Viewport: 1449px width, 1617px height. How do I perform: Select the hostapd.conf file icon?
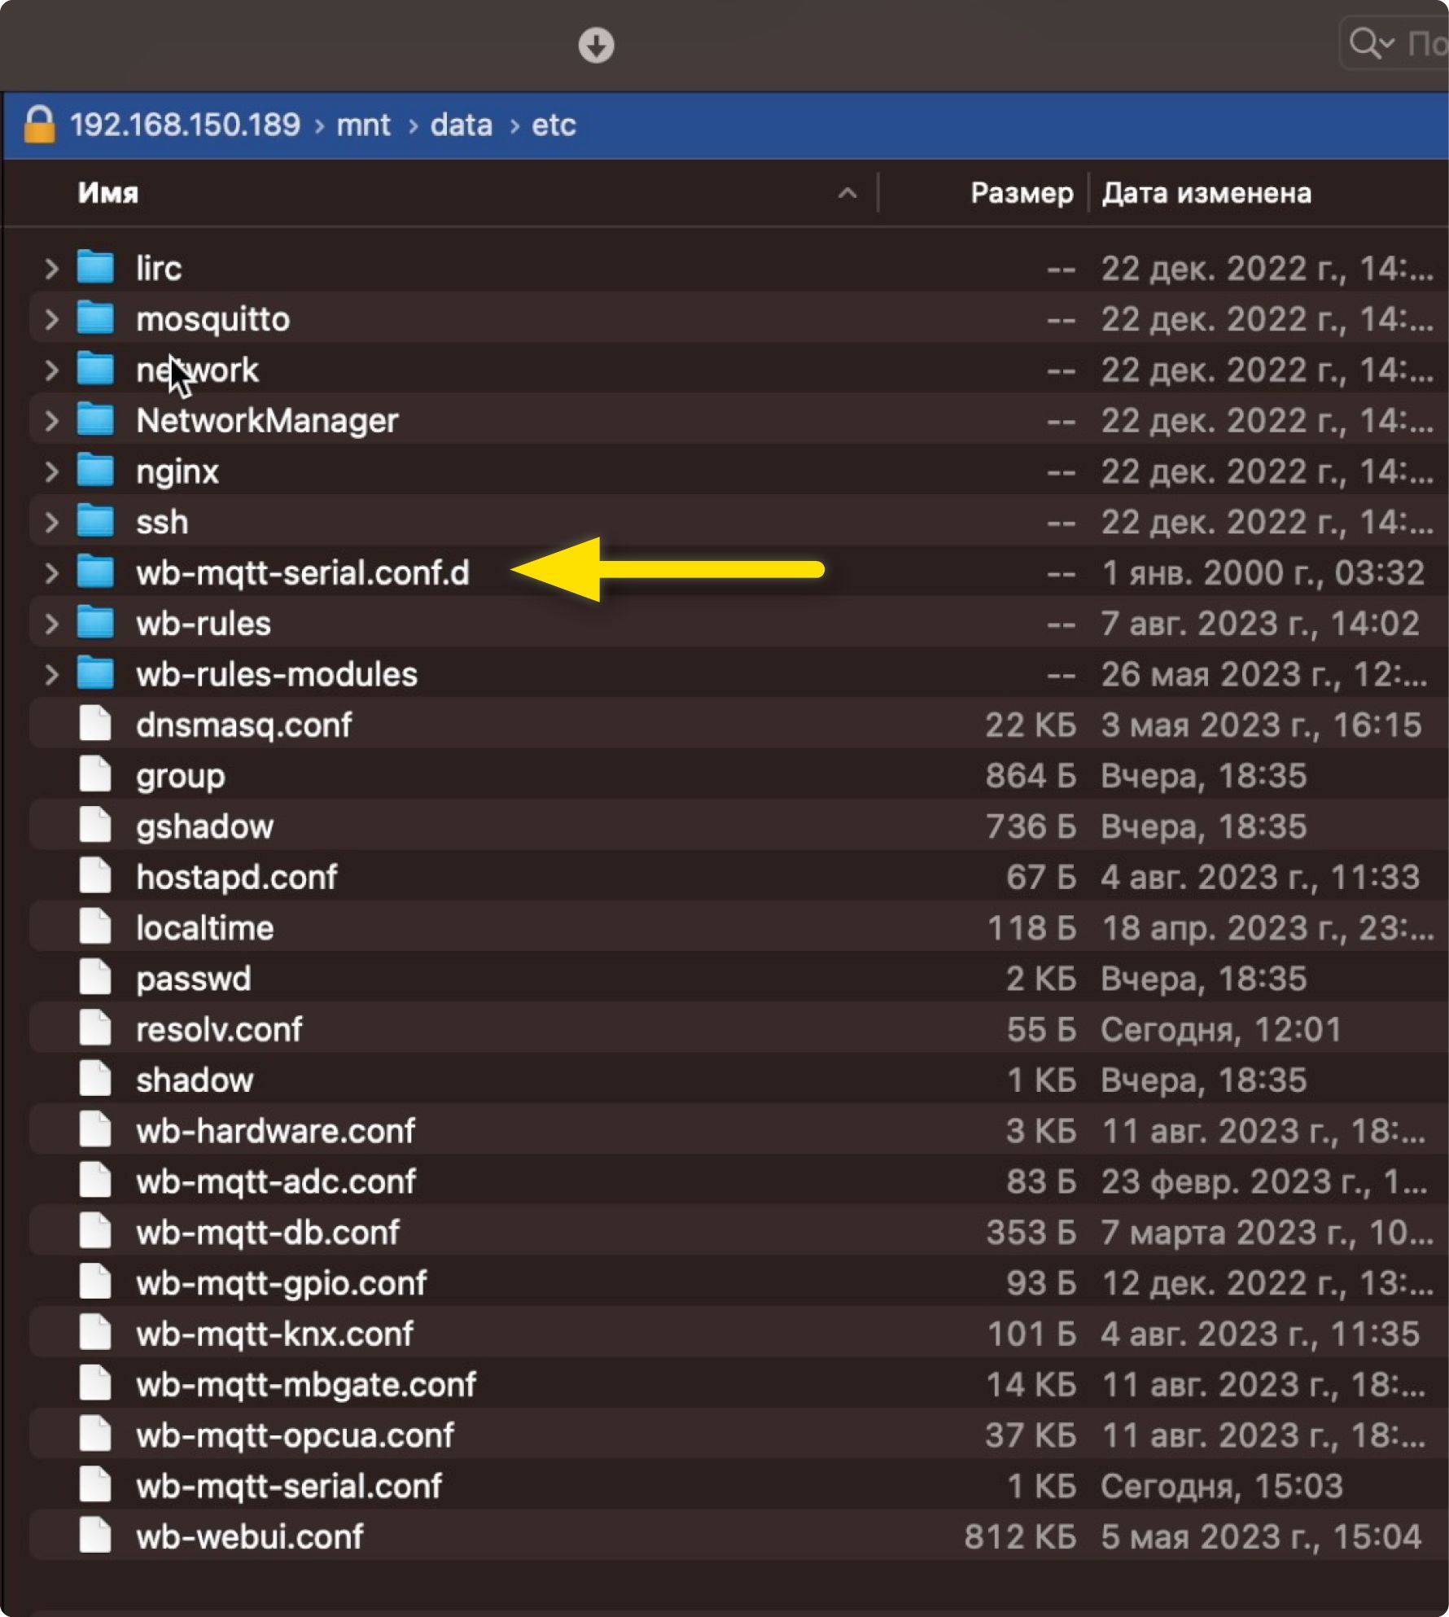[x=95, y=875]
